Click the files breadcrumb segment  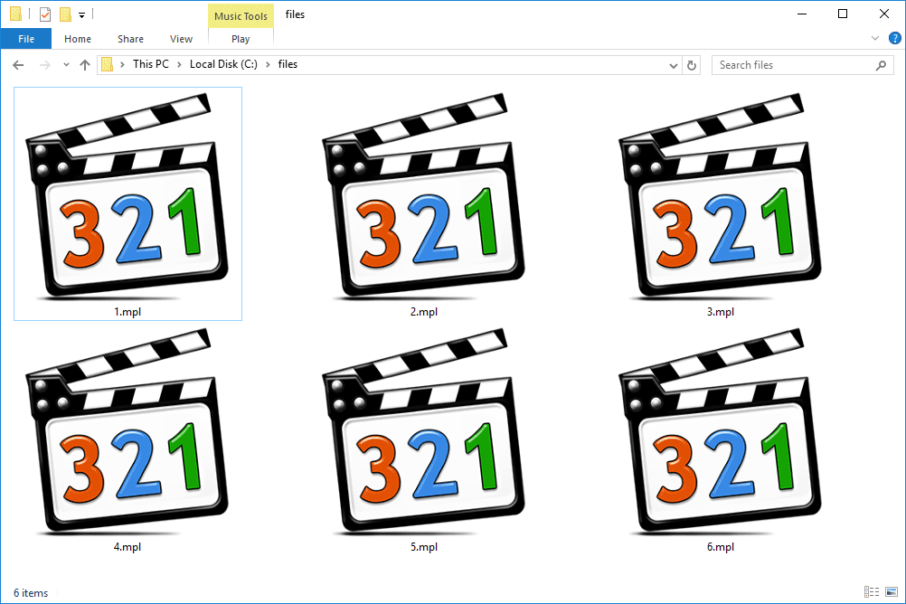288,64
